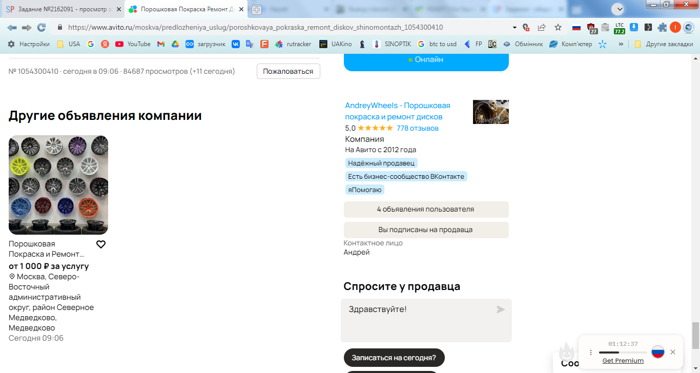Open the Gmail bookmark icon

coord(161,44)
